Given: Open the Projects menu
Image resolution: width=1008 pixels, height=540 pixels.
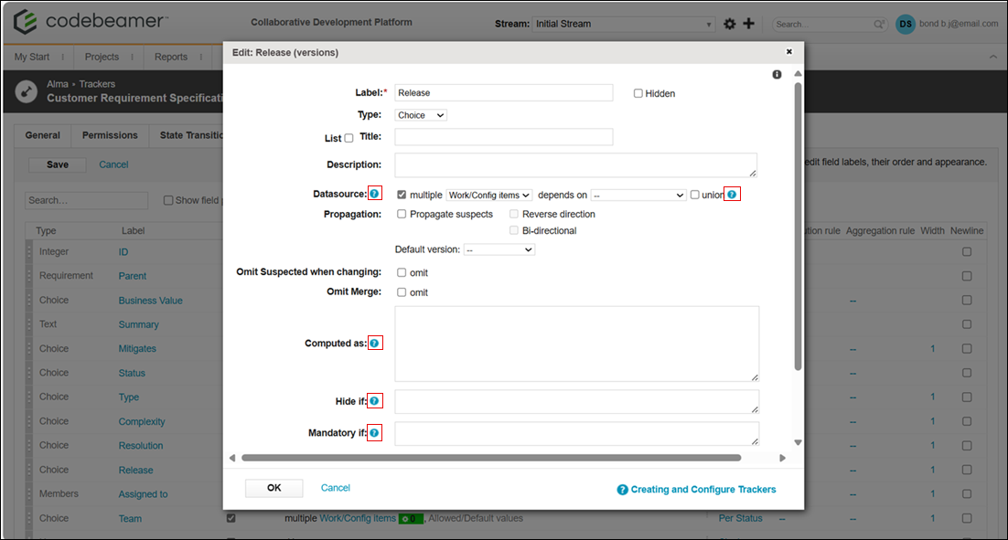Looking at the screenshot, I should [x=102, y=57].
